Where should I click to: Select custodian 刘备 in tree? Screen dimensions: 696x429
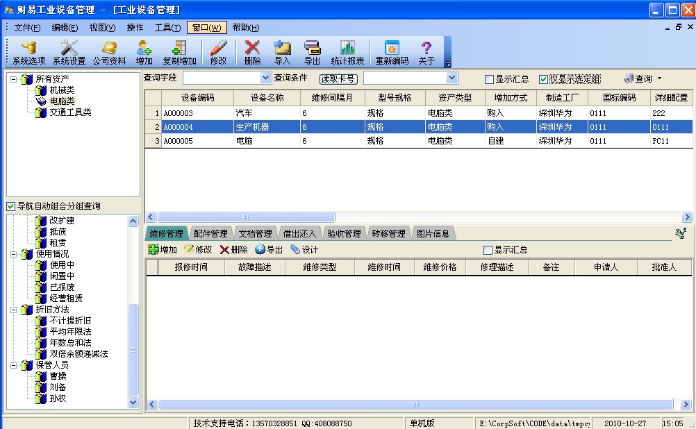coord(58,387)
